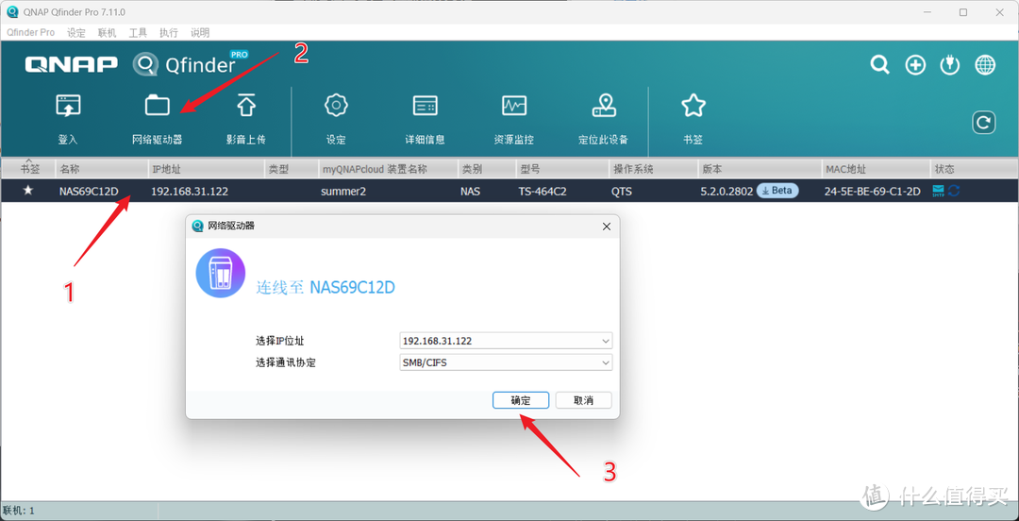Toggle bookmark star on NAS69C12D row
The width and height of the screenshot is (1019, 521).
[x=28, y=192]
